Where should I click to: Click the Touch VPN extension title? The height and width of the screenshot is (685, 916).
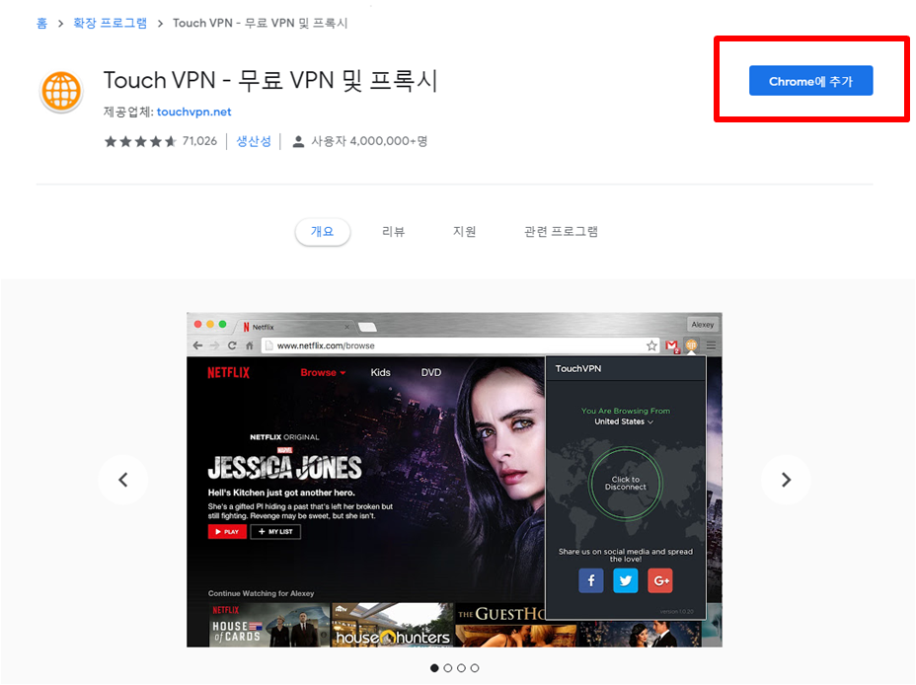(270, 80)
